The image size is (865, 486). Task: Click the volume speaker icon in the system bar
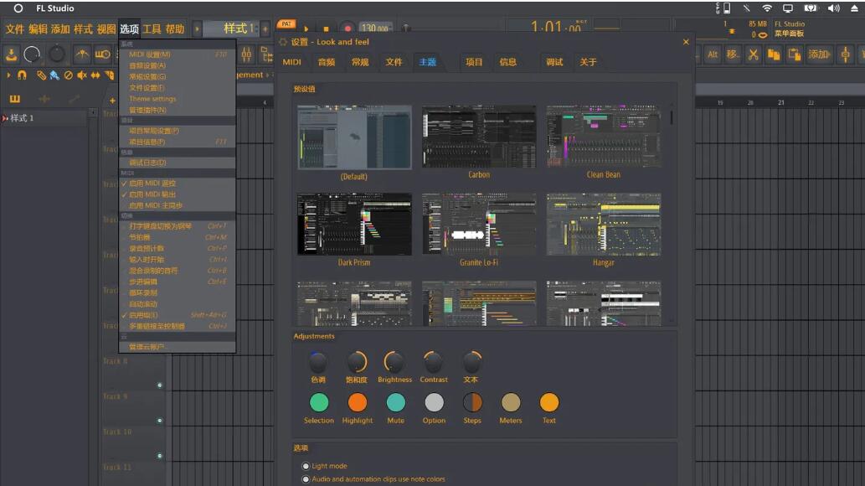pyautogui.click(x=833, y=8)
